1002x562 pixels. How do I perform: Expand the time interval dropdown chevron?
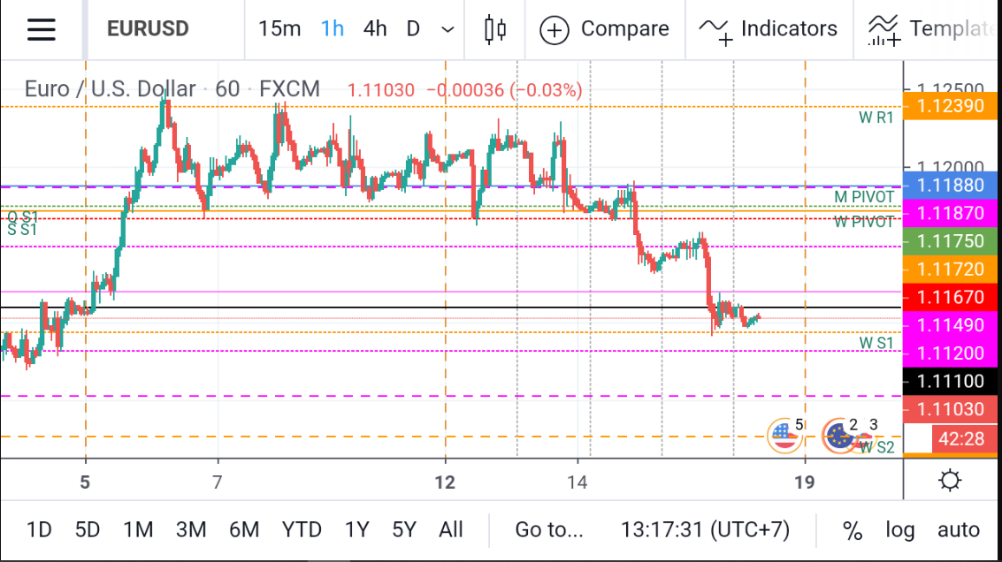pyautogui.click(x=447, y=29)
